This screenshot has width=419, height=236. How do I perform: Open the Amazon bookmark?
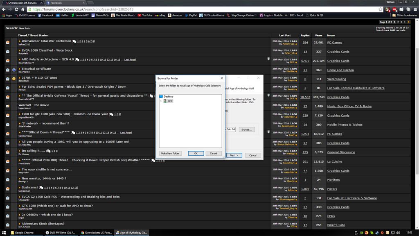tap(175, 15)
